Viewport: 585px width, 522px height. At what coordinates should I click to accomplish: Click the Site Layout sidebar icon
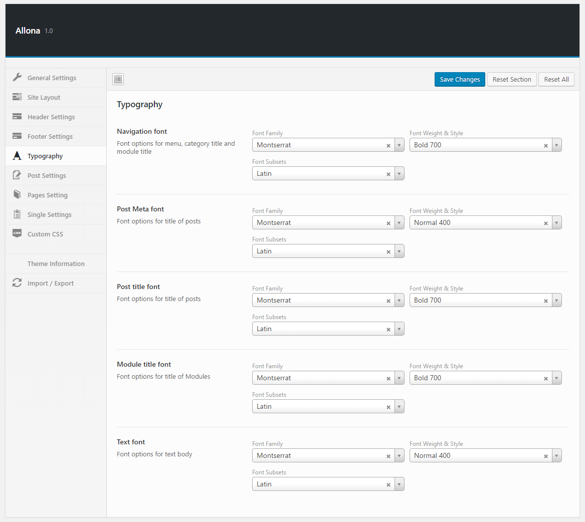click(x=17, y=97)
